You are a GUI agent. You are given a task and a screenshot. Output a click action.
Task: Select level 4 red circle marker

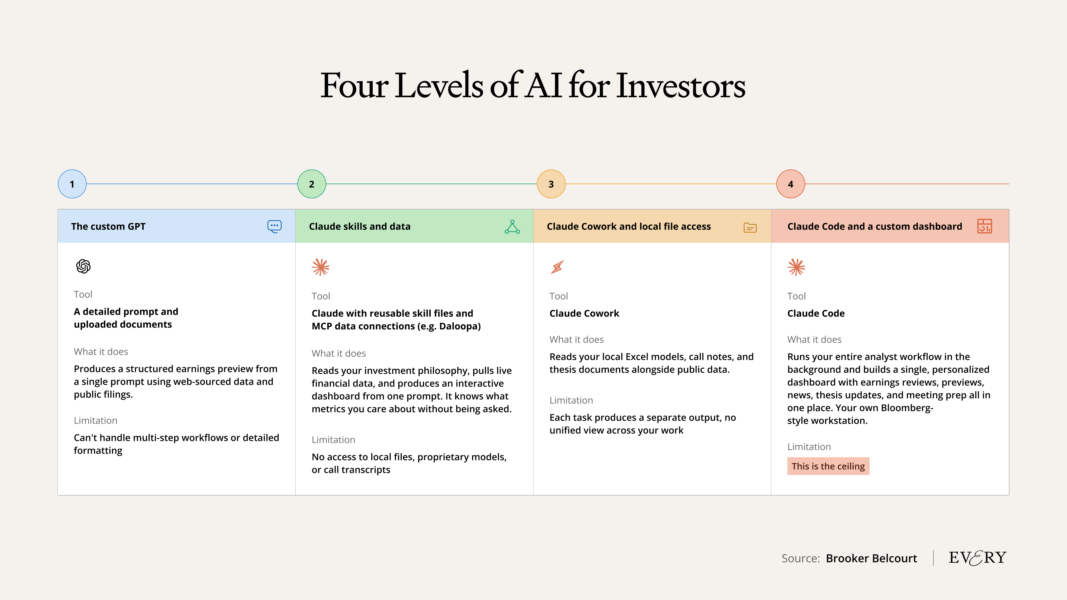click(x=790, y=184)
